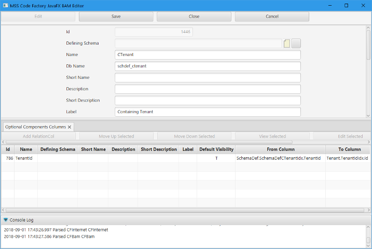
Task: Click the document icon beside Defining Schema
Action: click(x=287, y=44)
